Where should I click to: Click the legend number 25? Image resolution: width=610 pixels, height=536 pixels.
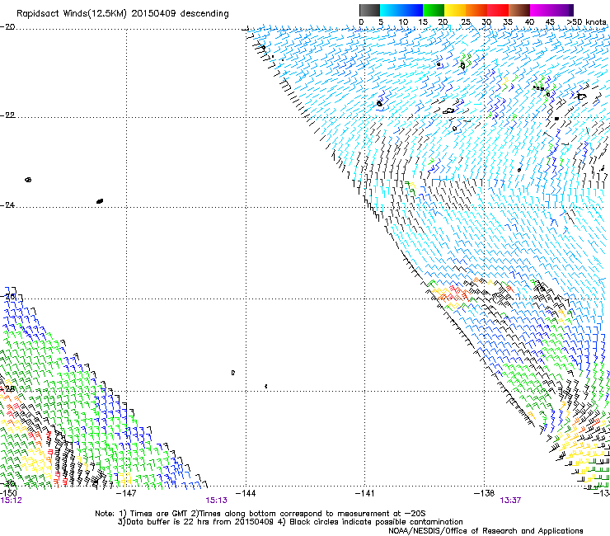coord(466,22)
